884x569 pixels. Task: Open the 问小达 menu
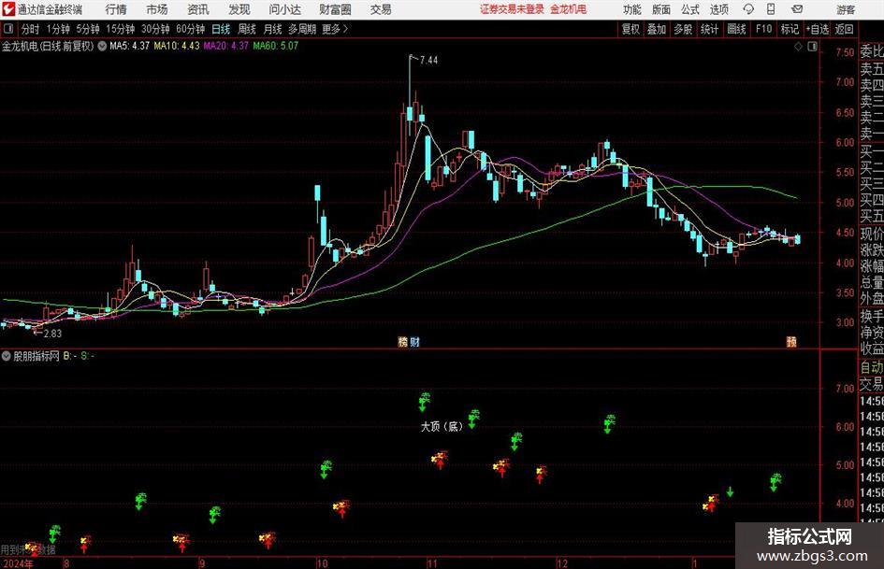click(284, 9)
